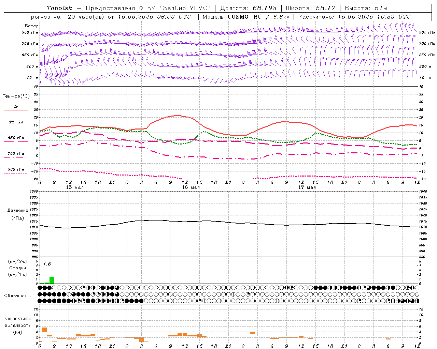This screenshot has width=437, height=349.
Task: Select the Прогноз на 120 часа(ов) text
Action: pyautogui.click(x=66, y=17)
